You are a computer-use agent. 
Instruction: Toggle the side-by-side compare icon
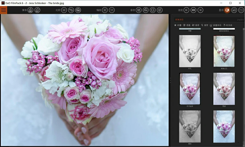tap(71, 10)
